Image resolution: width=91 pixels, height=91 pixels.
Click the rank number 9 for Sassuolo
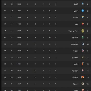87,38
